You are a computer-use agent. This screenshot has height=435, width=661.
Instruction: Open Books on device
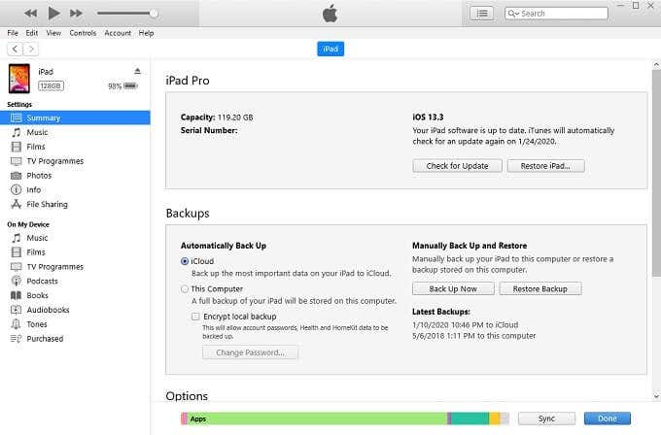click(37, 295)
